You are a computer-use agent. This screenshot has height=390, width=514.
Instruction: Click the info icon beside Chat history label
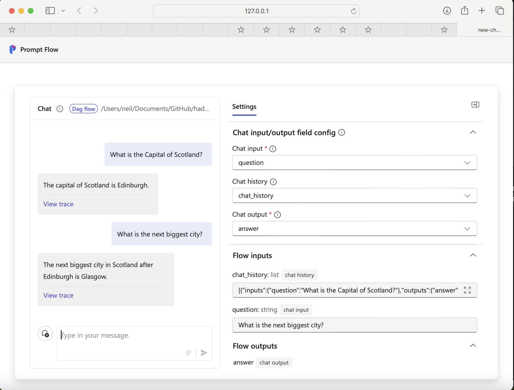[273, 182]
